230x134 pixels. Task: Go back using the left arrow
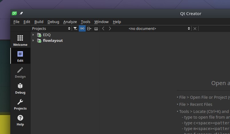pos(103,28)
